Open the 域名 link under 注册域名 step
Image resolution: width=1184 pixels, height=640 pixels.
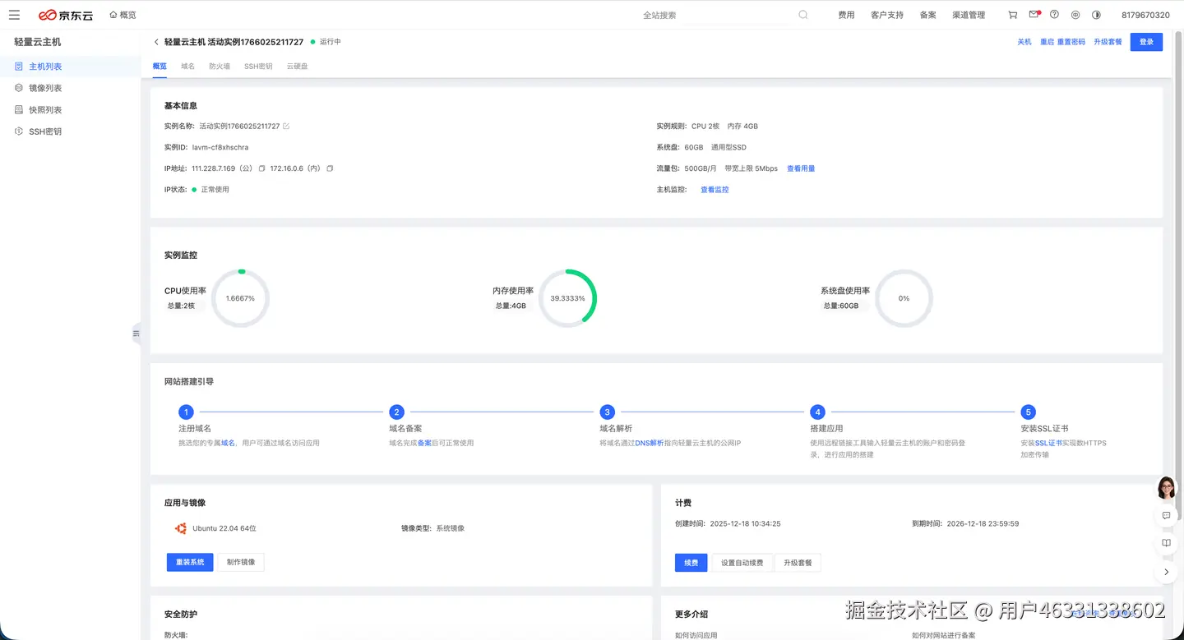pos(228,443)
